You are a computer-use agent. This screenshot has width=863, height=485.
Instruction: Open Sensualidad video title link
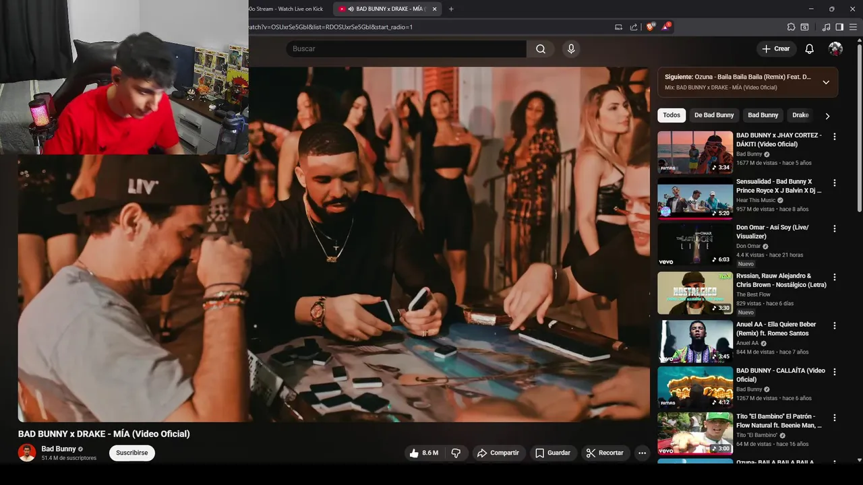(x=779, y=186)
